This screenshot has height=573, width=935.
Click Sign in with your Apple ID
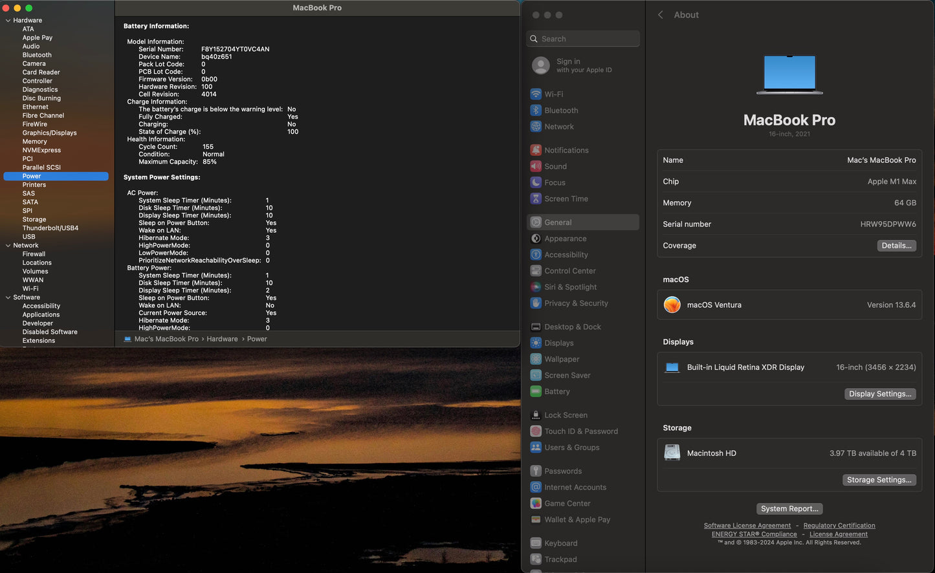point(583,65)
